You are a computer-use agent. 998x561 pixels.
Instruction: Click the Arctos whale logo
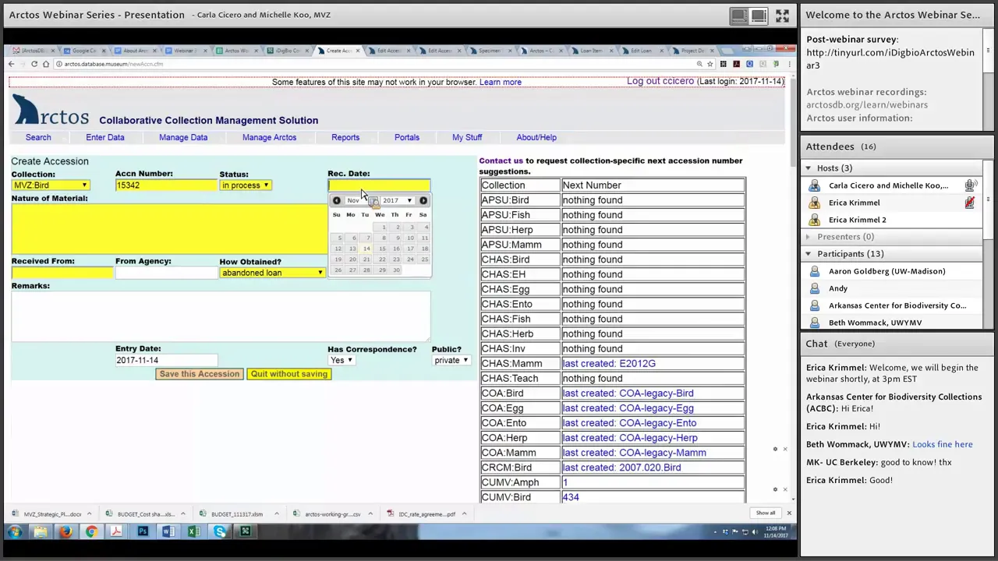(x=51, y=111)
